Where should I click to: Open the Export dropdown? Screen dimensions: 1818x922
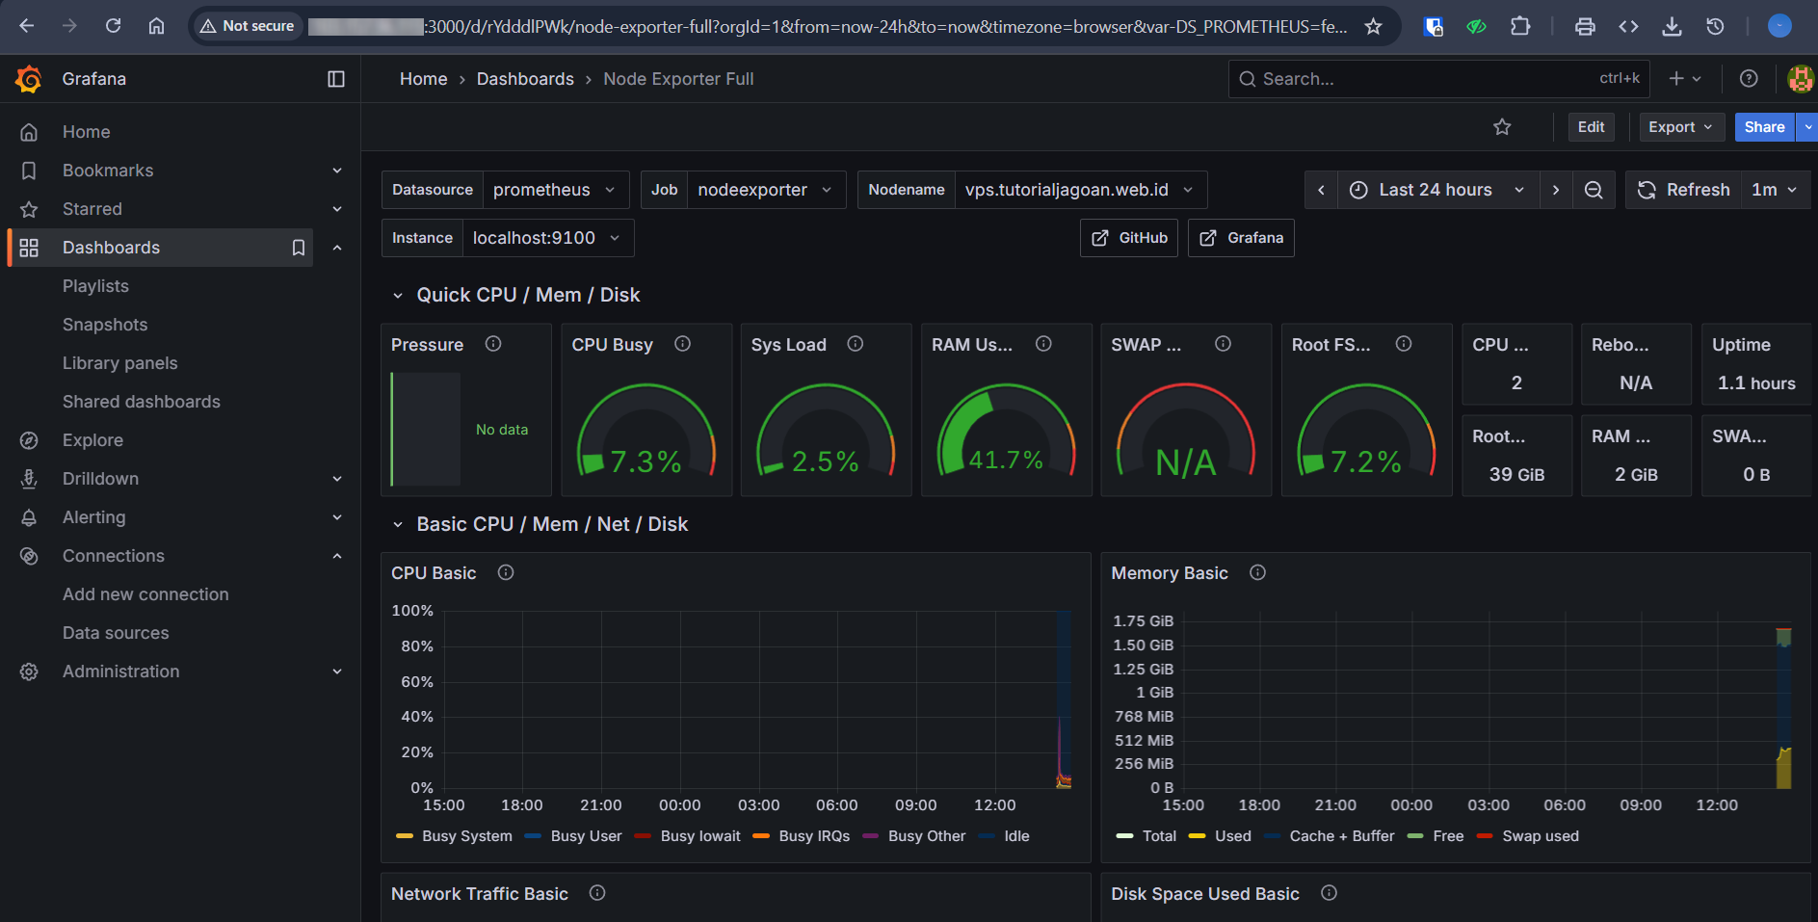(1681, 127)
